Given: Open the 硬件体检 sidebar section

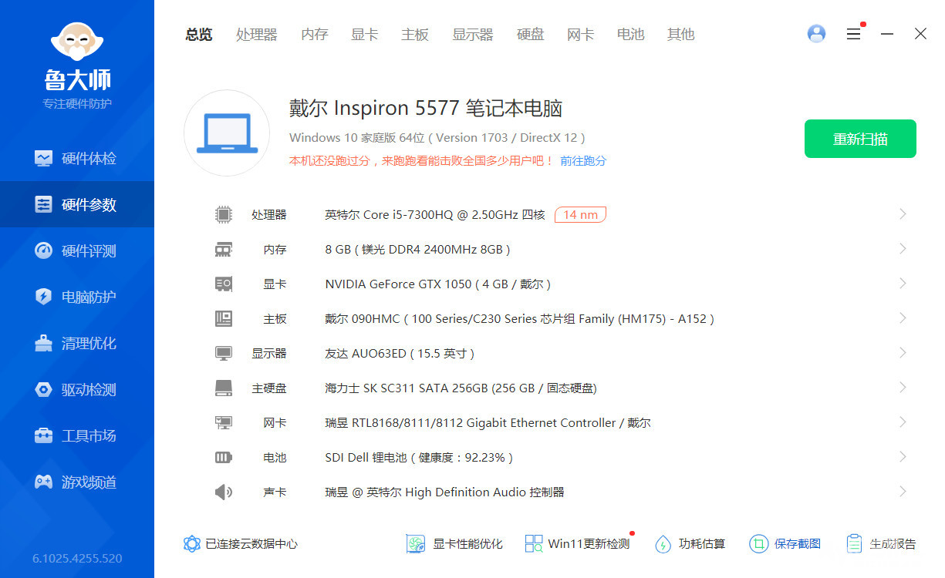Looking at the screenshot, I should [77, 158].
